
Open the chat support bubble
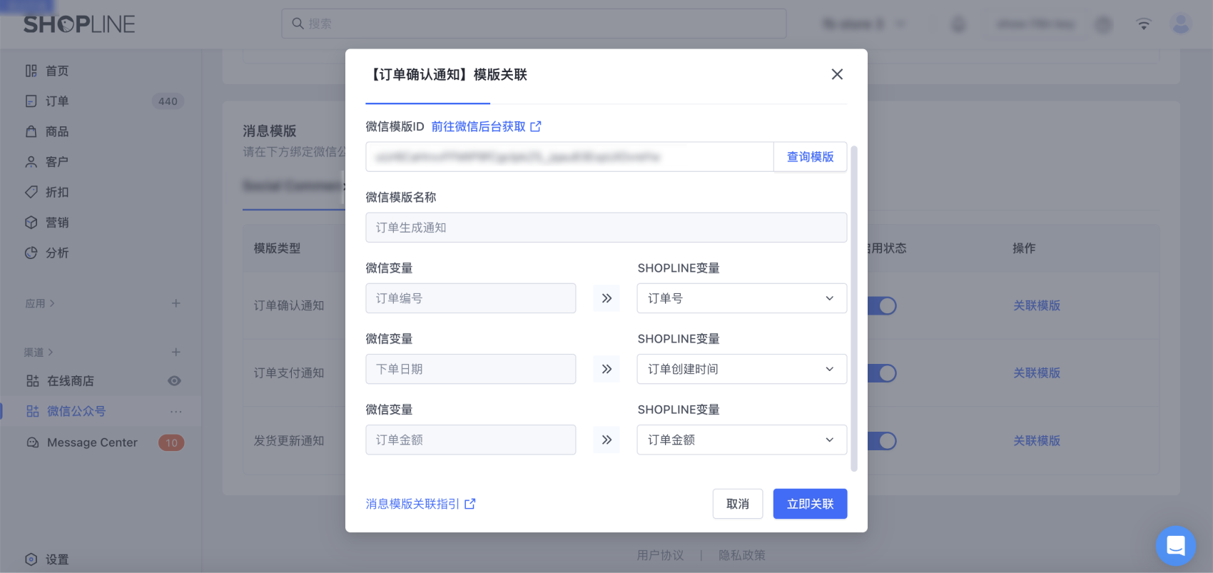[x=1175, y=546]
